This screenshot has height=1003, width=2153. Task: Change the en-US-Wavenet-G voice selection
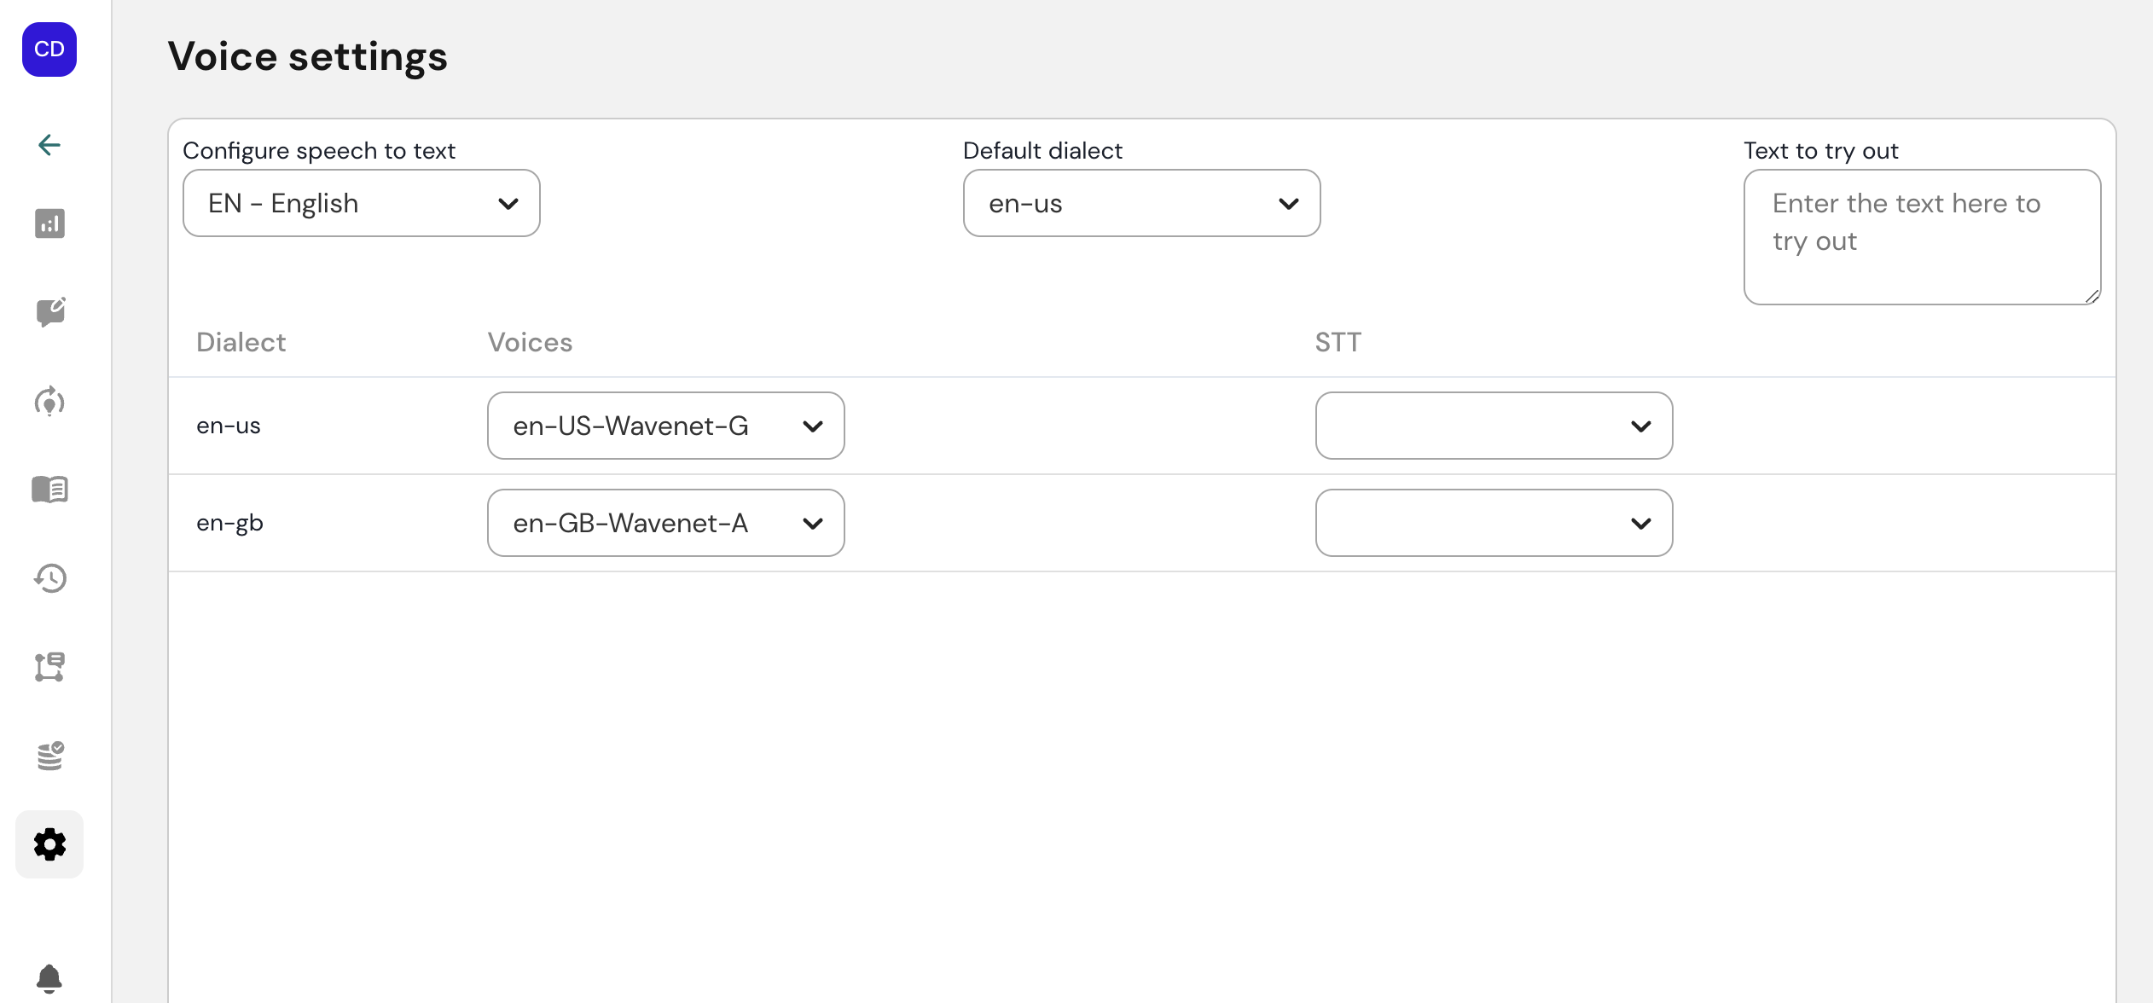coord(665,426)
